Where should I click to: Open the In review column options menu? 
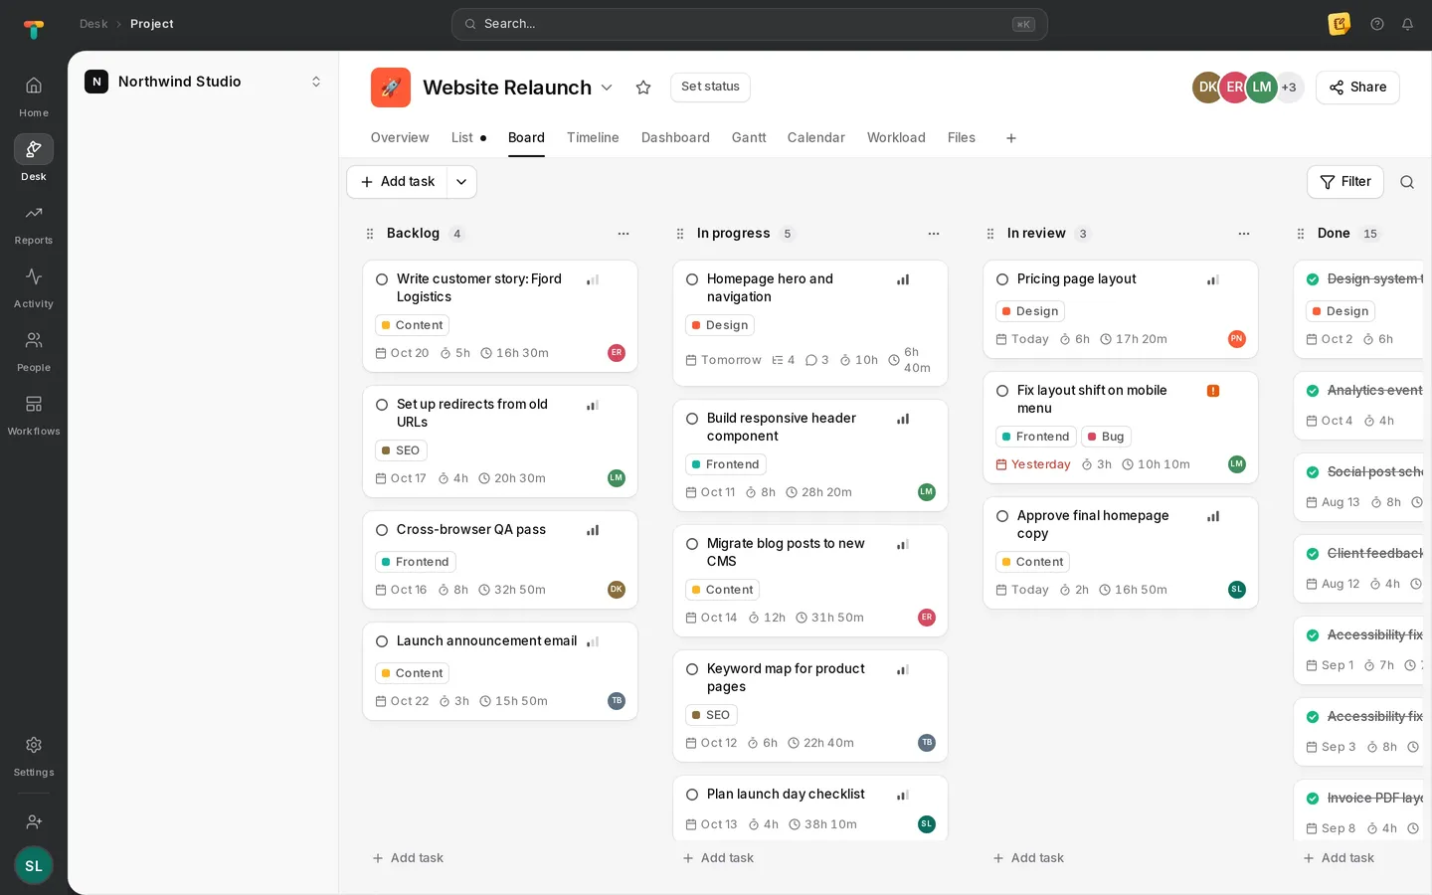point(1244,234)
